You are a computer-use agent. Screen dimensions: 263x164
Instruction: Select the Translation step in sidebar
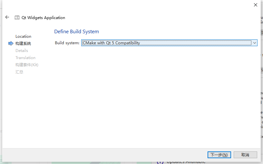click(x=25, y=58)
